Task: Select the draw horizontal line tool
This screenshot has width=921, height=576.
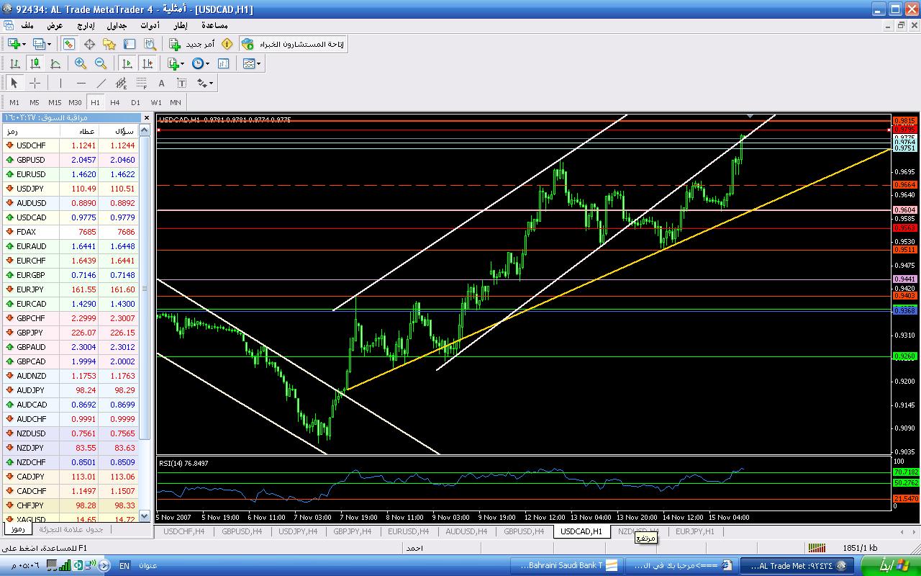Action: [81, 83]
